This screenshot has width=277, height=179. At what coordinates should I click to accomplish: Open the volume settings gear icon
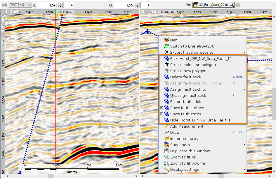pyautogui.click(x=238, y=5)
